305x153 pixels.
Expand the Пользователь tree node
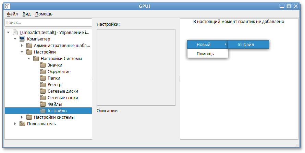tap(15, 124)
